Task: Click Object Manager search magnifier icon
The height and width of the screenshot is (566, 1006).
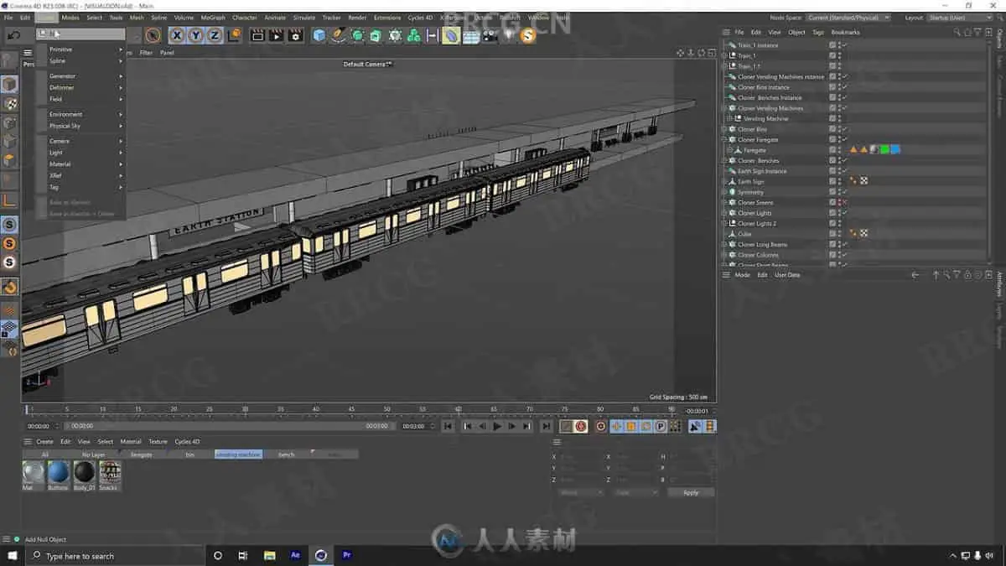Action: [957, 32]
